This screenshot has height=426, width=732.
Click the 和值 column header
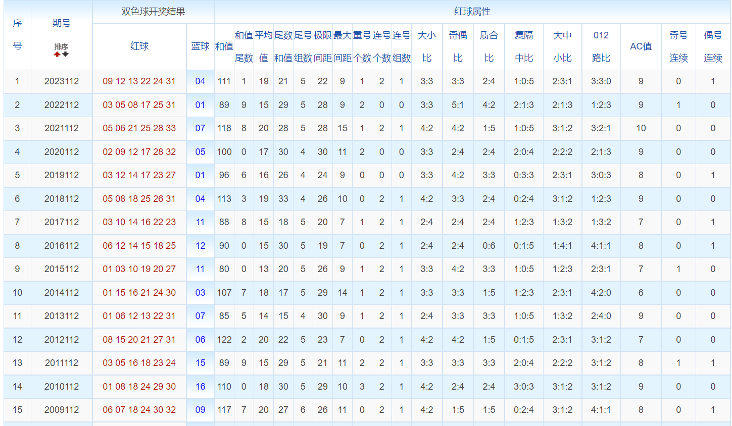click(224, 46)
